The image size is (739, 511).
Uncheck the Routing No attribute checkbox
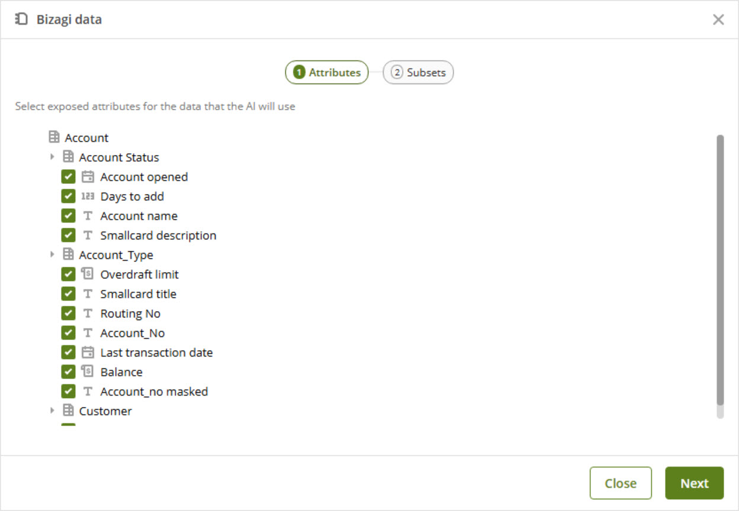click(x=69, y=313)
